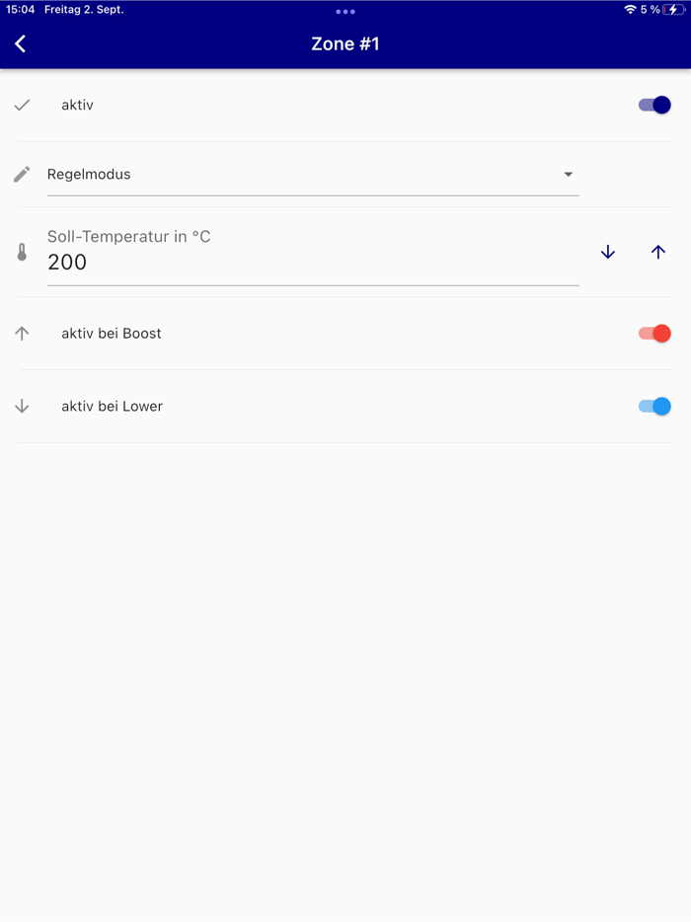Click the aktiv label text
The width and height of the screenshot is (691, 922).
tap(77, 105)
